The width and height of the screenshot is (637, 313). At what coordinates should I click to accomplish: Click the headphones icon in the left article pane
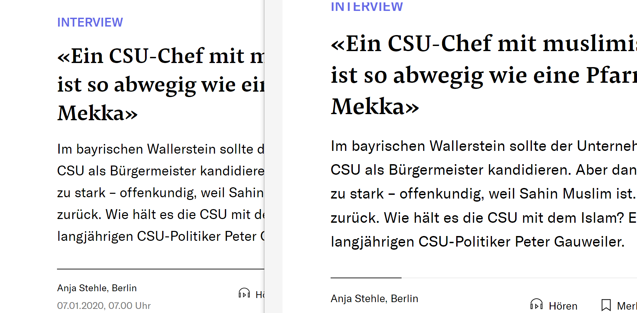[244, 293]
